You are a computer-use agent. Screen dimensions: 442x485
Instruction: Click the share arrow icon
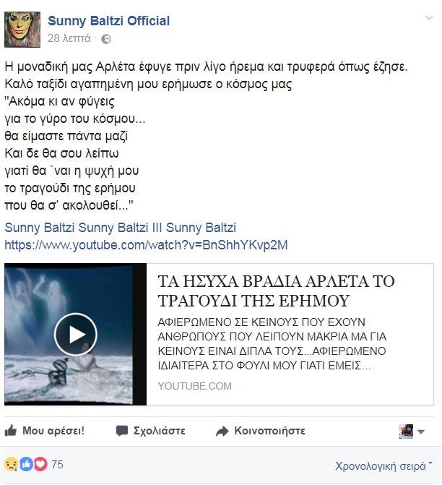[x=222, y=431]
